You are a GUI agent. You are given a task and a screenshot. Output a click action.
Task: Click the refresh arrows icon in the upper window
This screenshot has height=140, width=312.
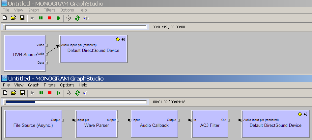77,18
